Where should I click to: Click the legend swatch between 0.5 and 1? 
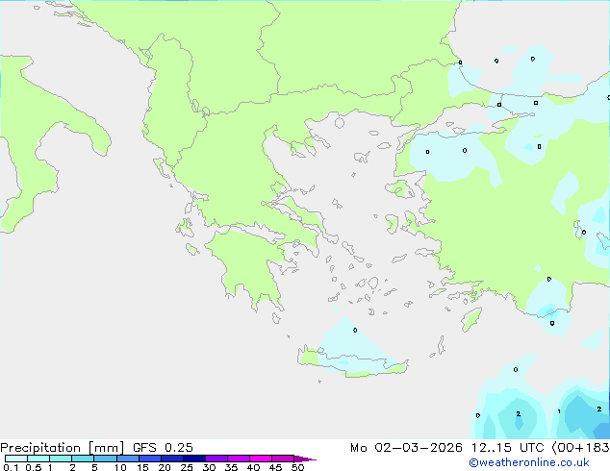coord(38,459)
